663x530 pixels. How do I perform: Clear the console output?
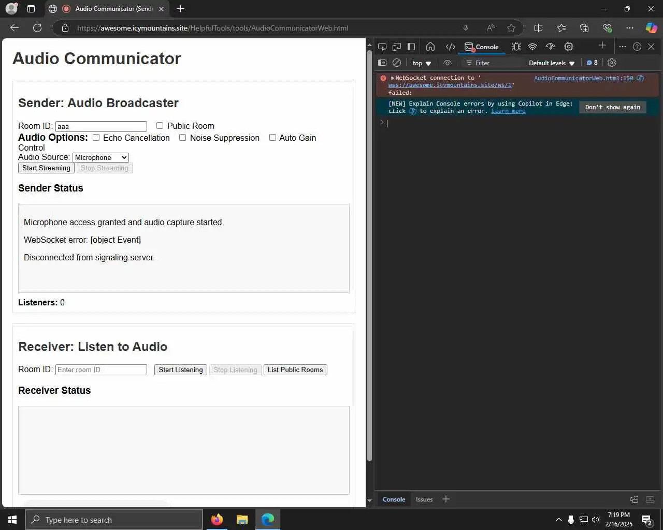coord(397,63)
